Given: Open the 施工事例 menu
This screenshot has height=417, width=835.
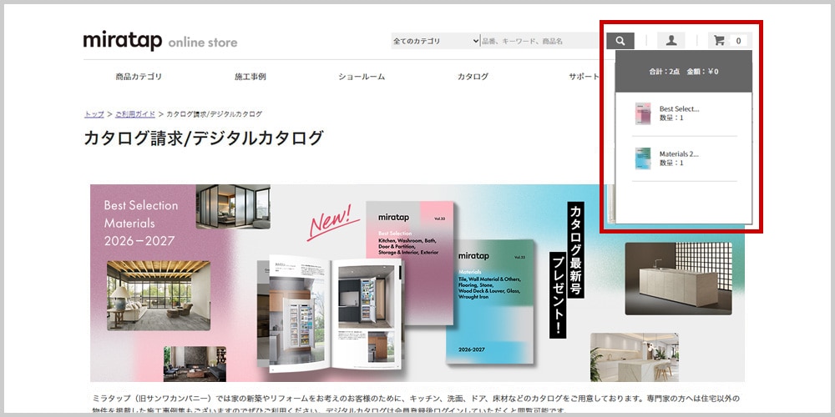Looking at the screenshot, I should coord(250,77).
